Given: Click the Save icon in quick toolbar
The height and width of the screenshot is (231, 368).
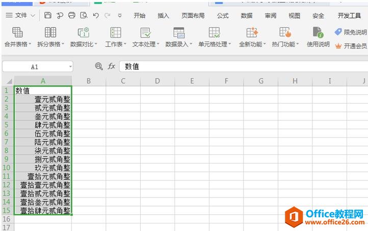Looking at the screenshot, I should (48, 15).
